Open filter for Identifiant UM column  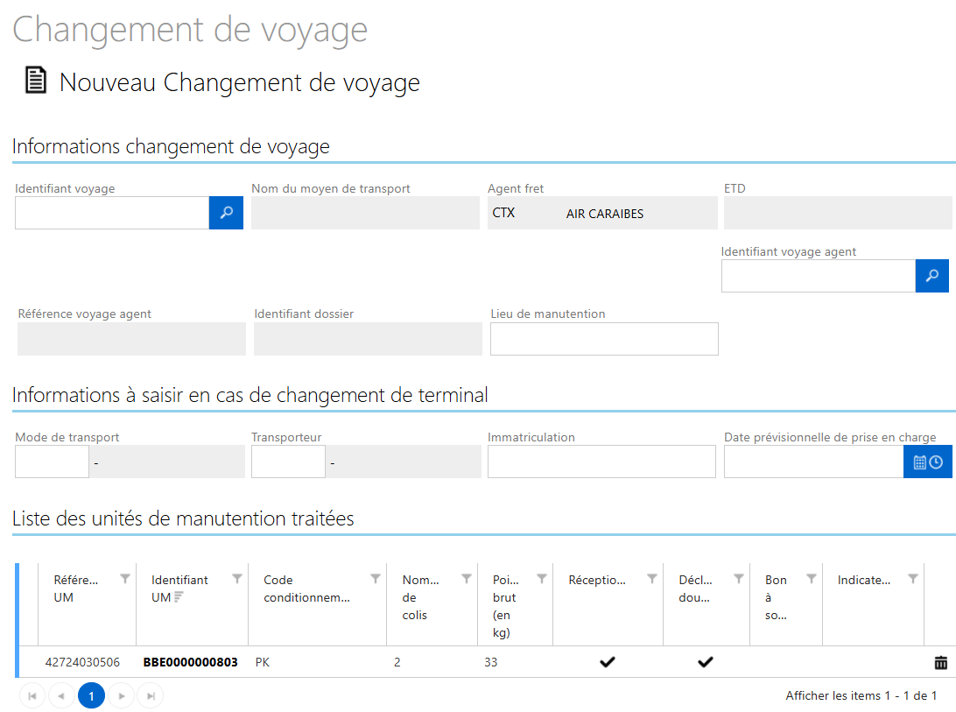tap(236, 579)
